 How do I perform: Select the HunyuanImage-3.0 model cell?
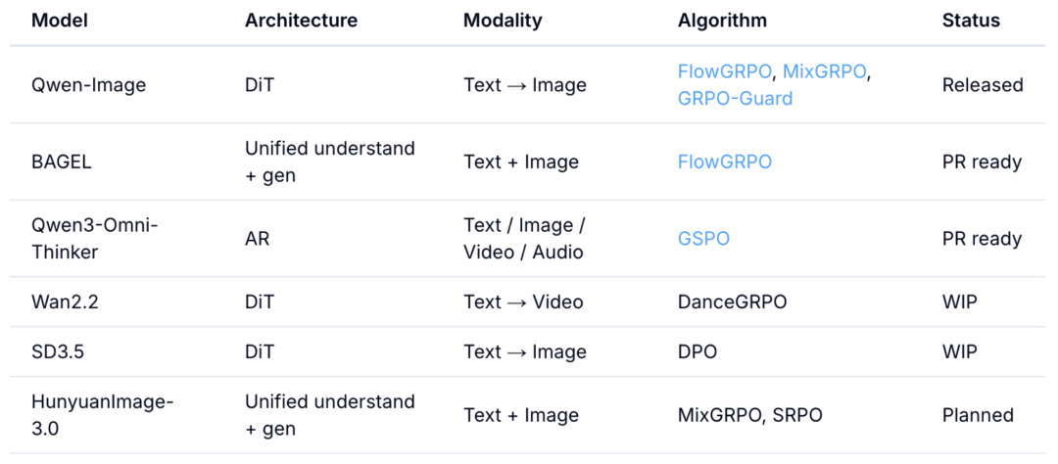103,415
